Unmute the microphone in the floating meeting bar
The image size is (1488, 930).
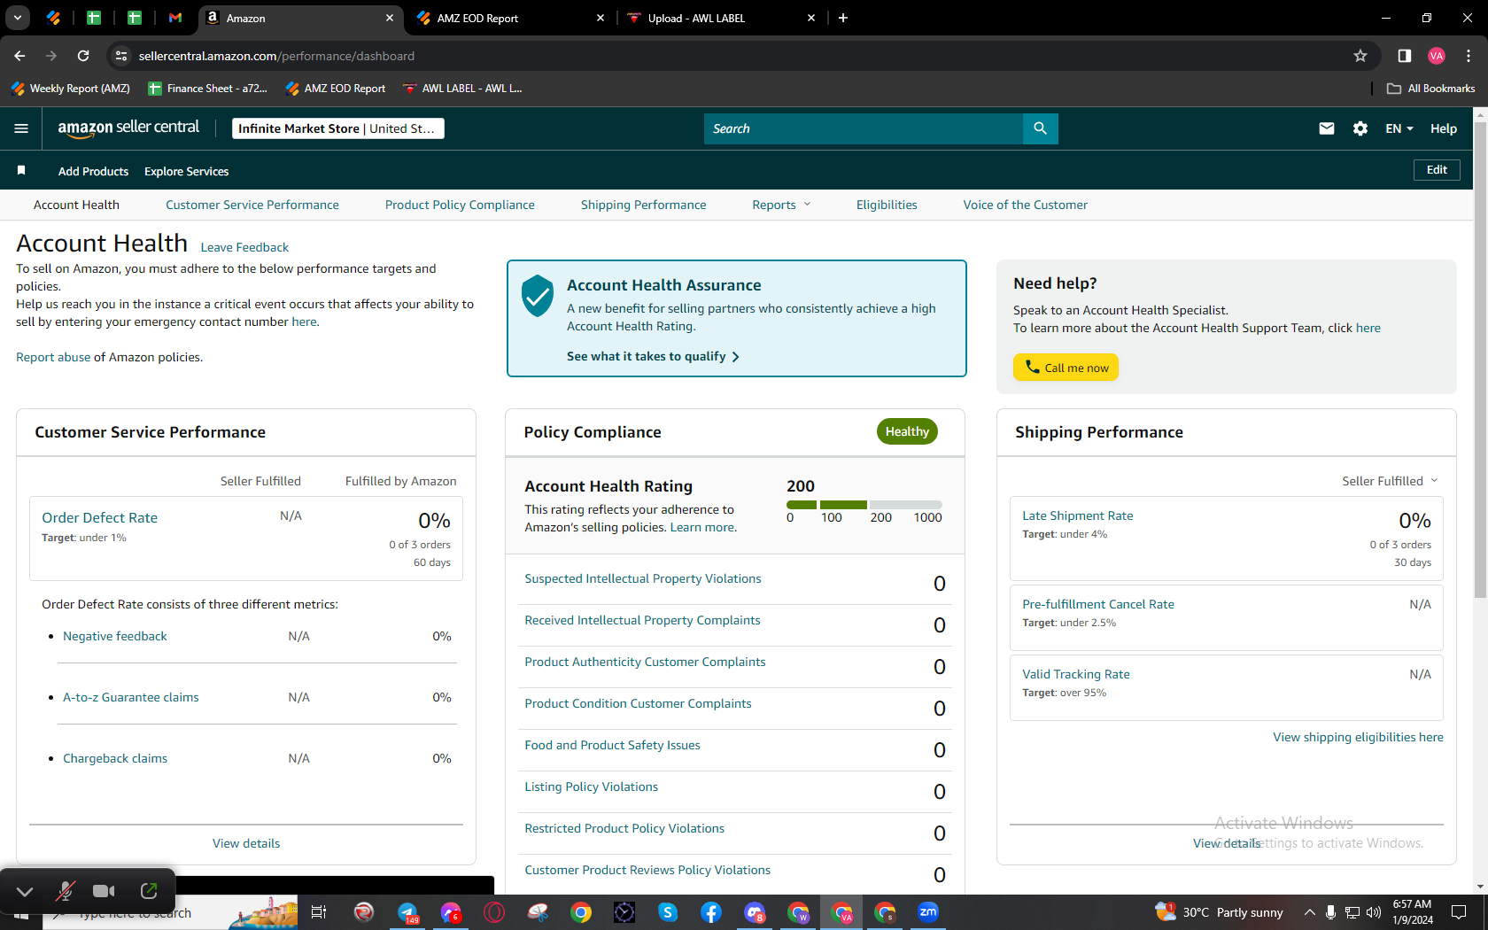pyautogui.click(x=65, y=891)
